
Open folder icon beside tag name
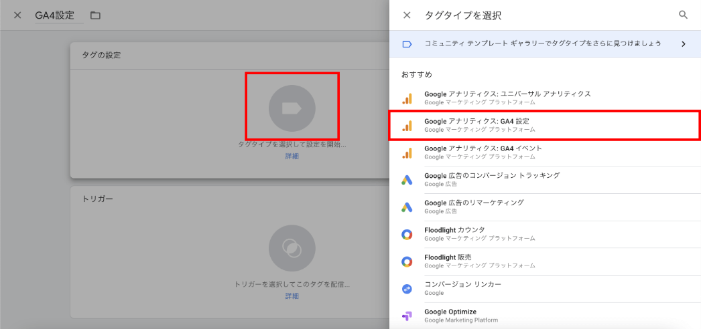[x=95, y=15]
